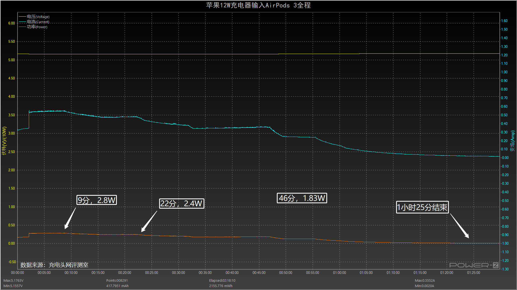Viewport: 517px width, 290px height.
Task: Click the 00:30:00 time axis marker
Action: pos(178,273)
